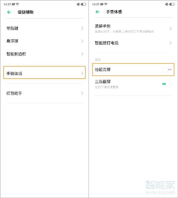The height and width of the screenshot is (198, 178).
Task: Tap back arrow beside 手势体感 title
Action: [97, 12]
